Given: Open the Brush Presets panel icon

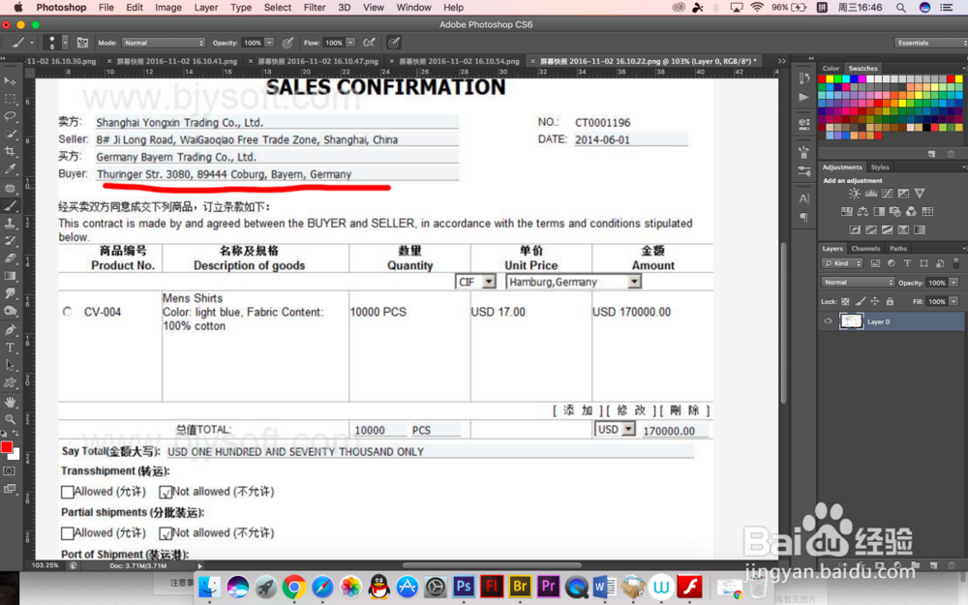Looking at the screenshot, I should point(803,171).
